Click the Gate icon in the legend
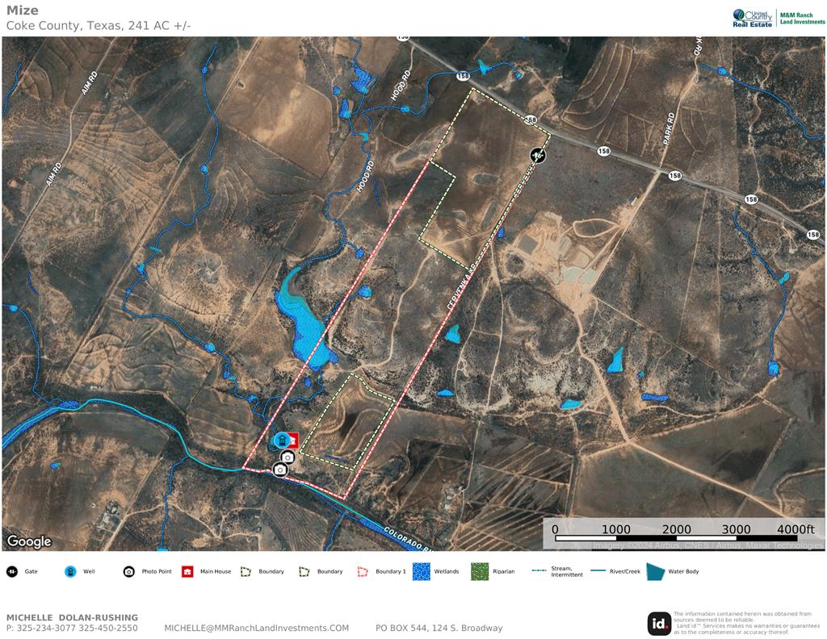The width and height of the screenshot is (827, 639). pyautogui.click(x=12, y=571)
